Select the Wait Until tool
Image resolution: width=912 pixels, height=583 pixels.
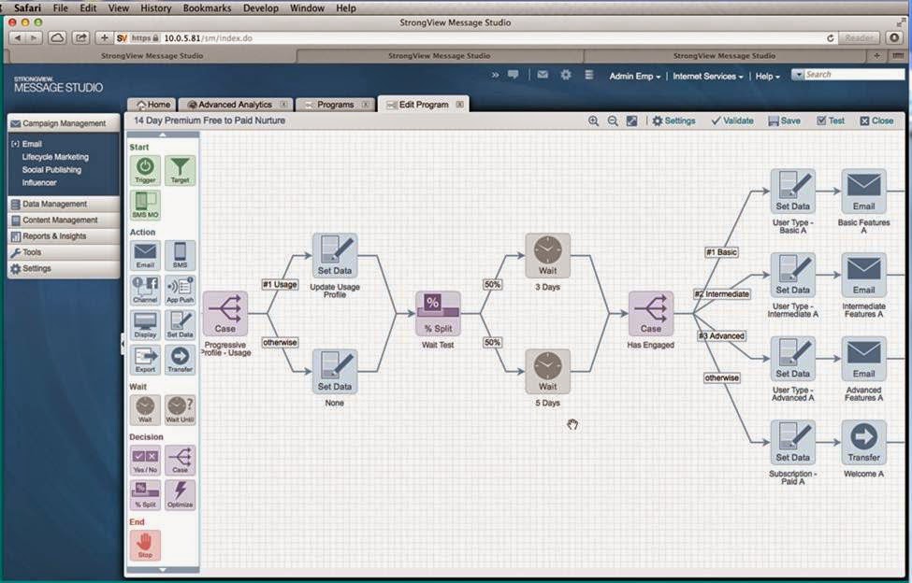[x=180, y=409]
